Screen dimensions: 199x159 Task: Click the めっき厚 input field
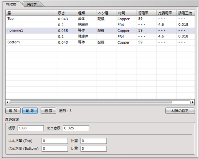click(76, 128)
